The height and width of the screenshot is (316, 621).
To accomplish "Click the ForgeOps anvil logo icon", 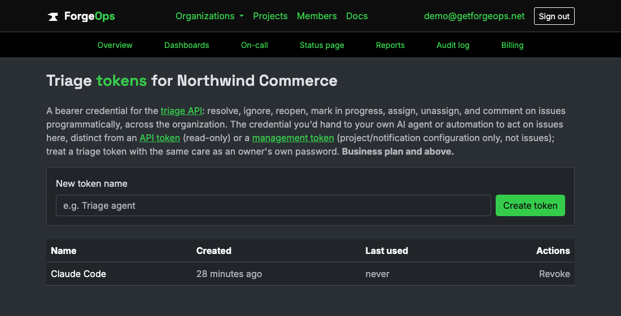I will click(53, 16).
